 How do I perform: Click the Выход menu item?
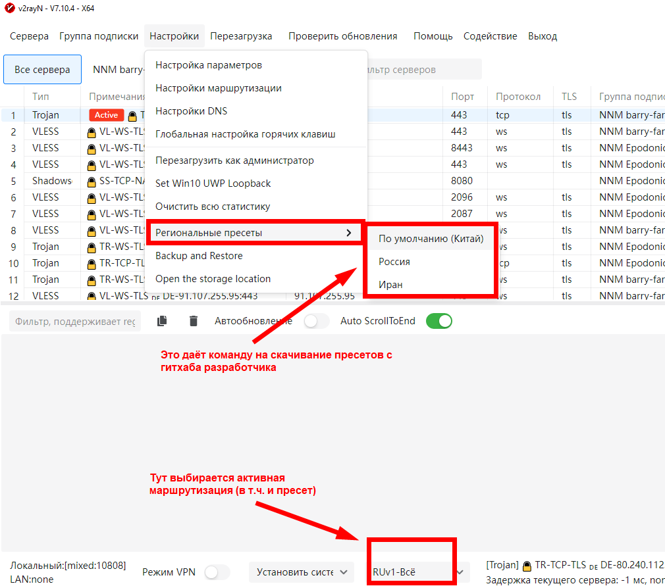tap(543, 36)
